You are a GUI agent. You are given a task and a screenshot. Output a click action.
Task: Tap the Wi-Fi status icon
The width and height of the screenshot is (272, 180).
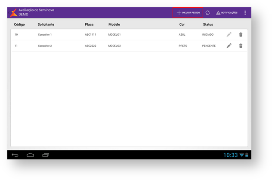click(241, 155)
